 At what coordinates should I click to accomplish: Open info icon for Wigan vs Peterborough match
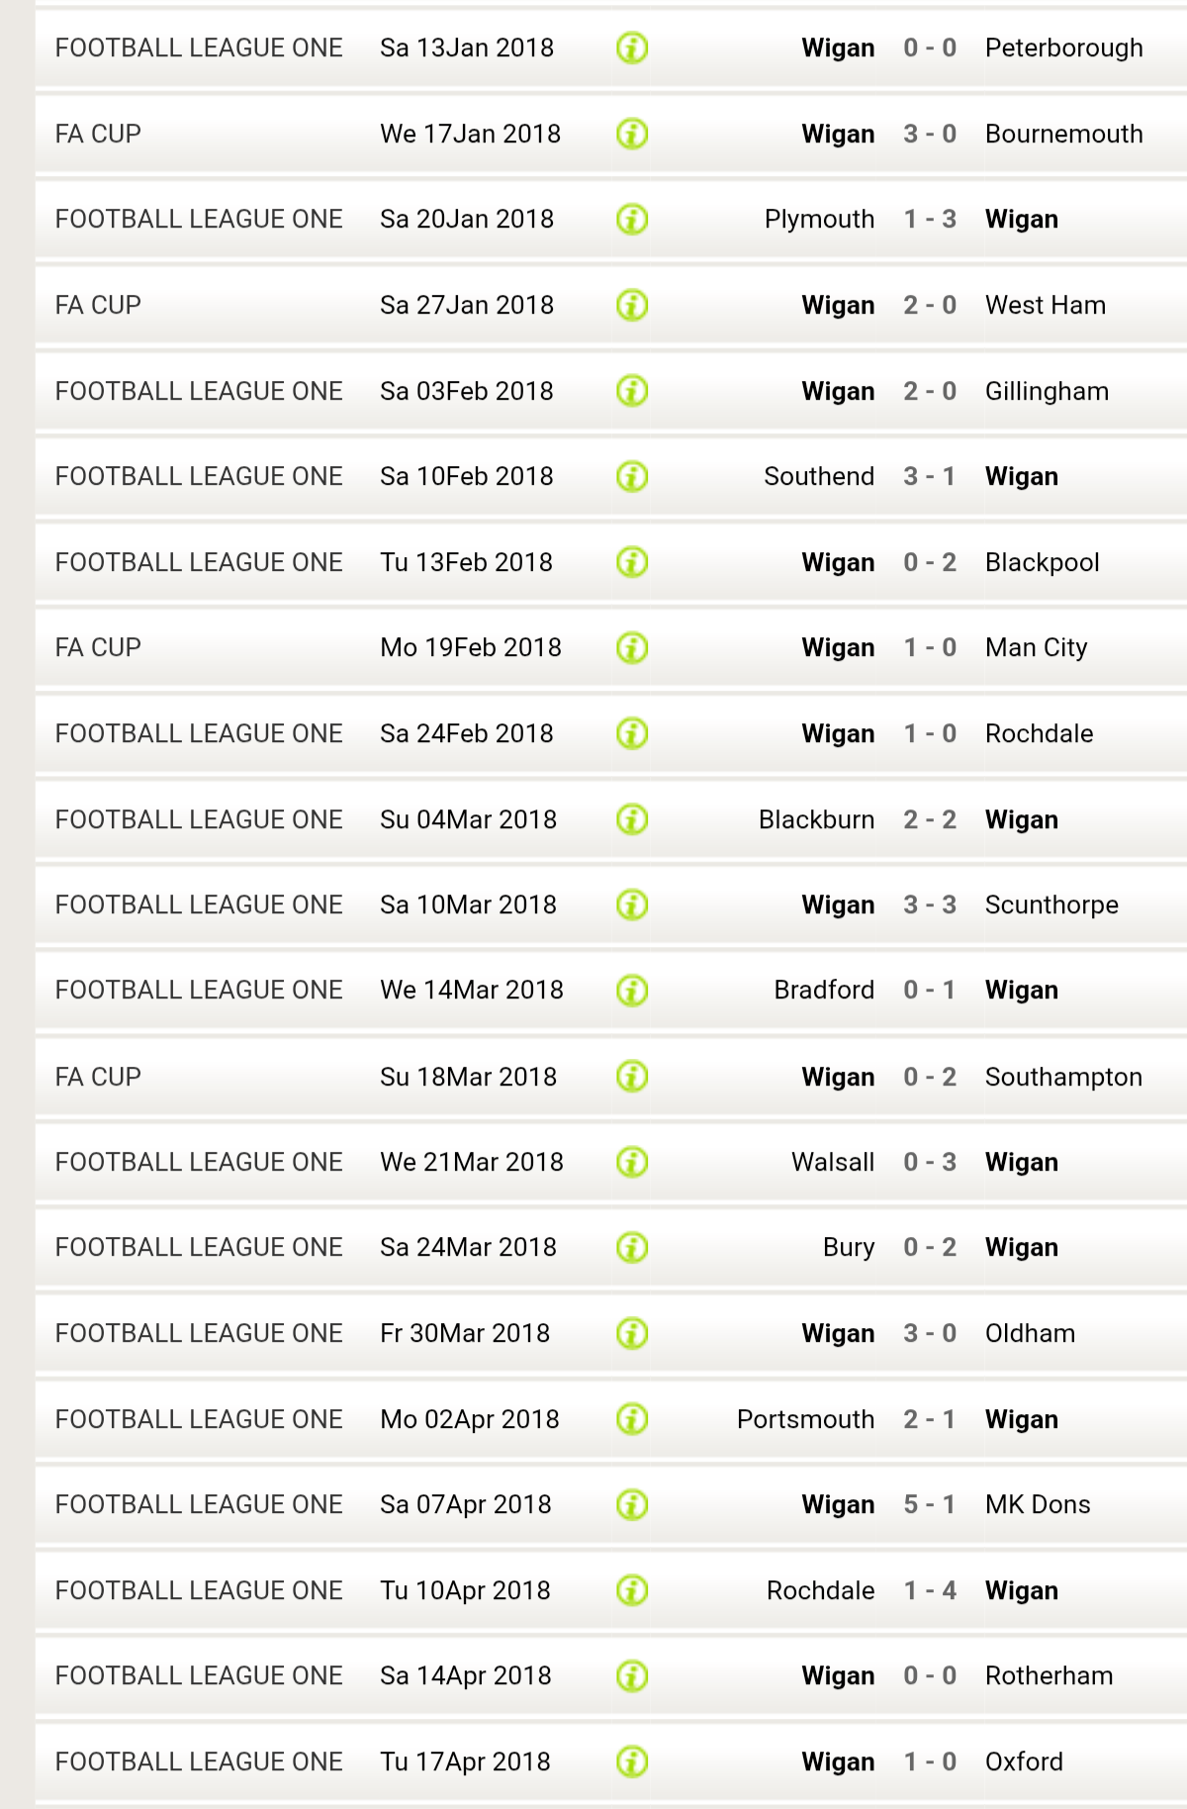(632, 48)
